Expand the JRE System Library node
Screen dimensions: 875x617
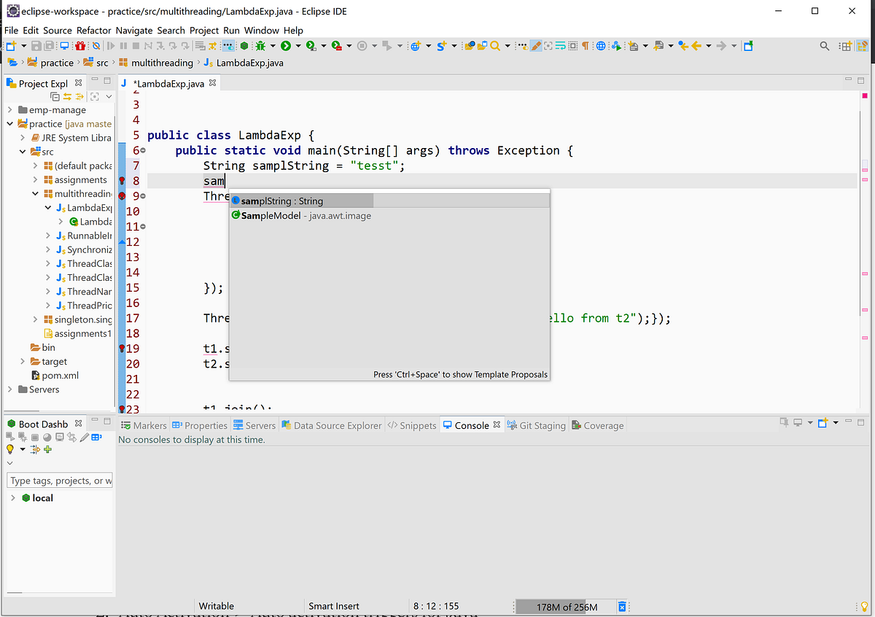pyautogui.click(x=22, y=137)
